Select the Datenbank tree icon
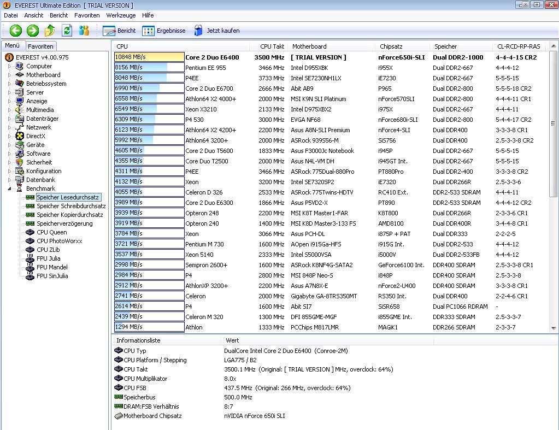The width and height of the screenshot is (559, 430). pos(20,180)
